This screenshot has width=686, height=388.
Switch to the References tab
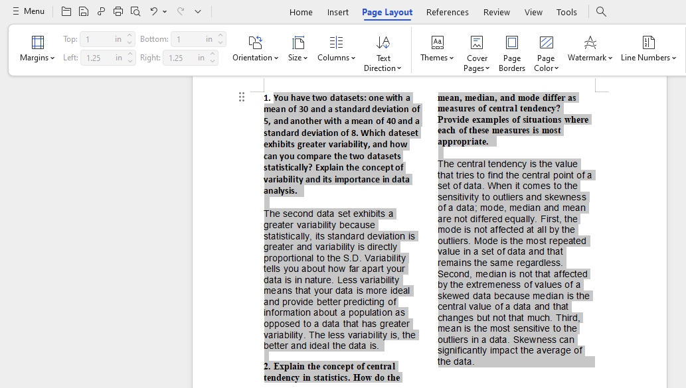tap(447, 12)
